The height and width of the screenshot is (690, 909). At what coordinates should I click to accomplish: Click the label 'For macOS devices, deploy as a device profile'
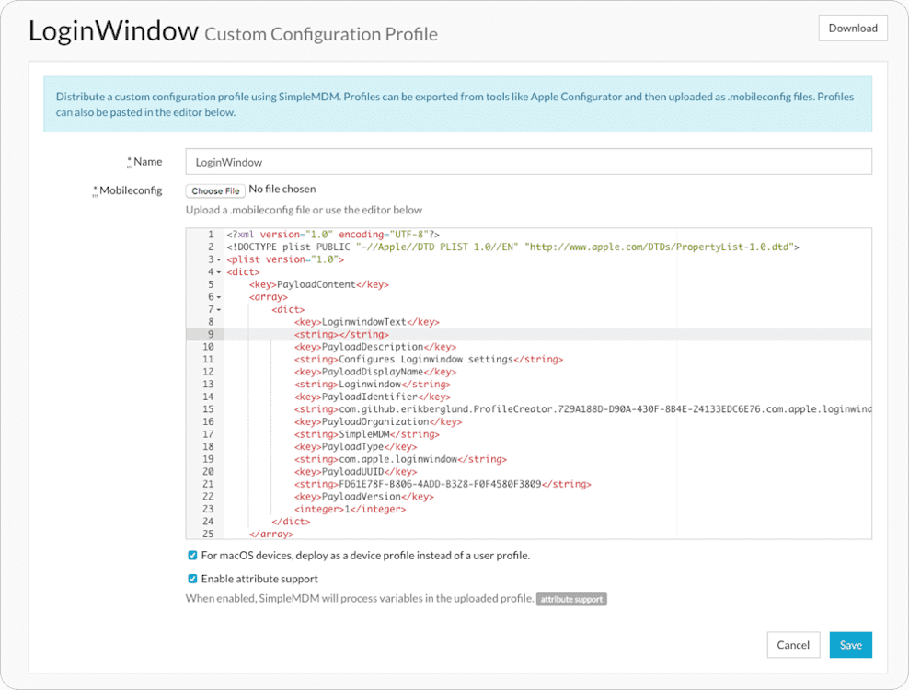[365, 556]
